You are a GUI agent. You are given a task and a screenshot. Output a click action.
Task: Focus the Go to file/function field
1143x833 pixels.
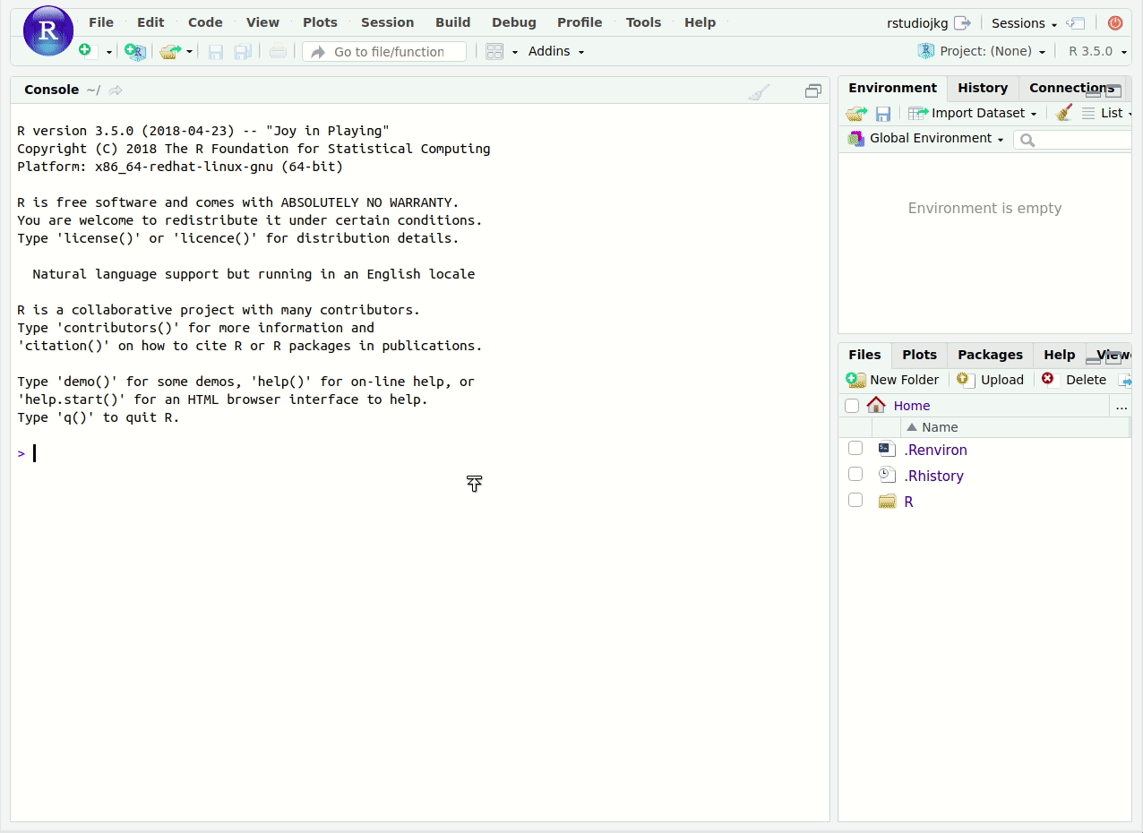pos(384,52)
